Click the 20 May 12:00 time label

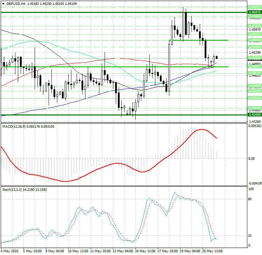[x=212, y=251]
